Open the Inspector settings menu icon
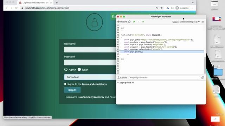Screen dimensions: 225x126 (x=202, y=22)
